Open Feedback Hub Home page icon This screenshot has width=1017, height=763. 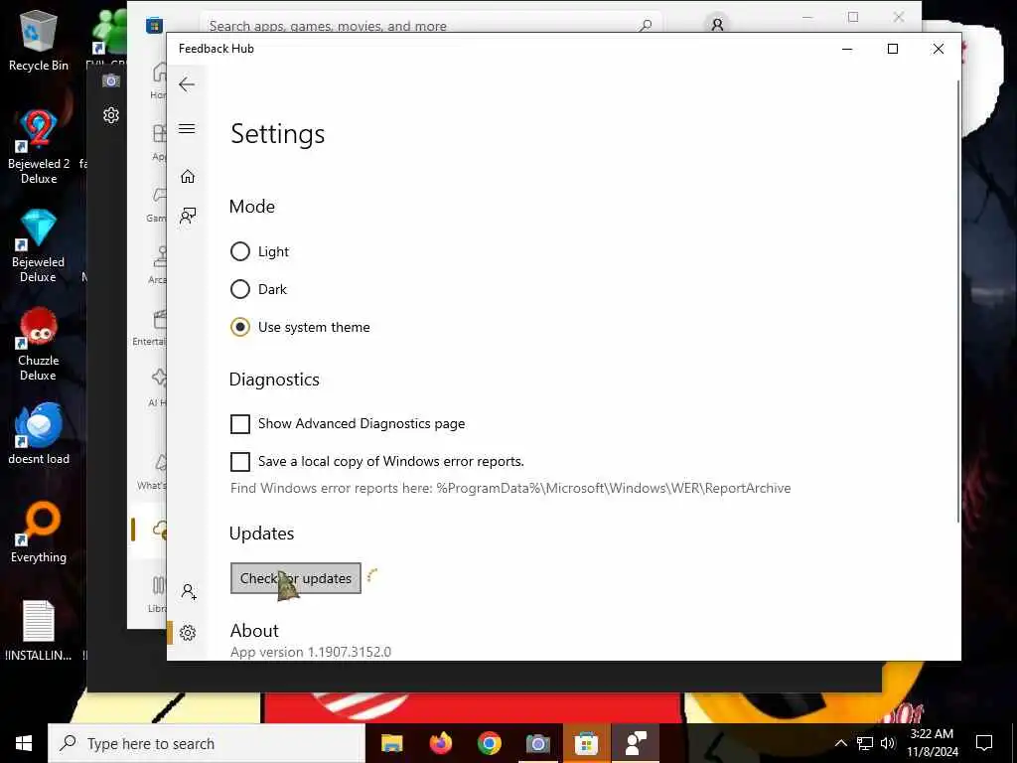188,177
